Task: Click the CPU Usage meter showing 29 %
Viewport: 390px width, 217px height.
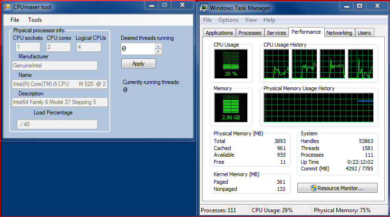Action: [x=231, y=64]
